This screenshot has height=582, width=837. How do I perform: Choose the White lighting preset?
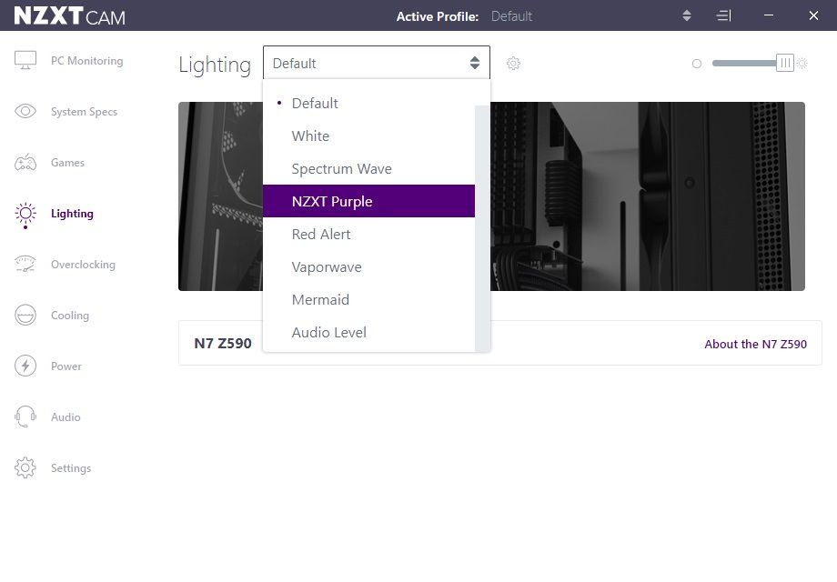point(368,136)
